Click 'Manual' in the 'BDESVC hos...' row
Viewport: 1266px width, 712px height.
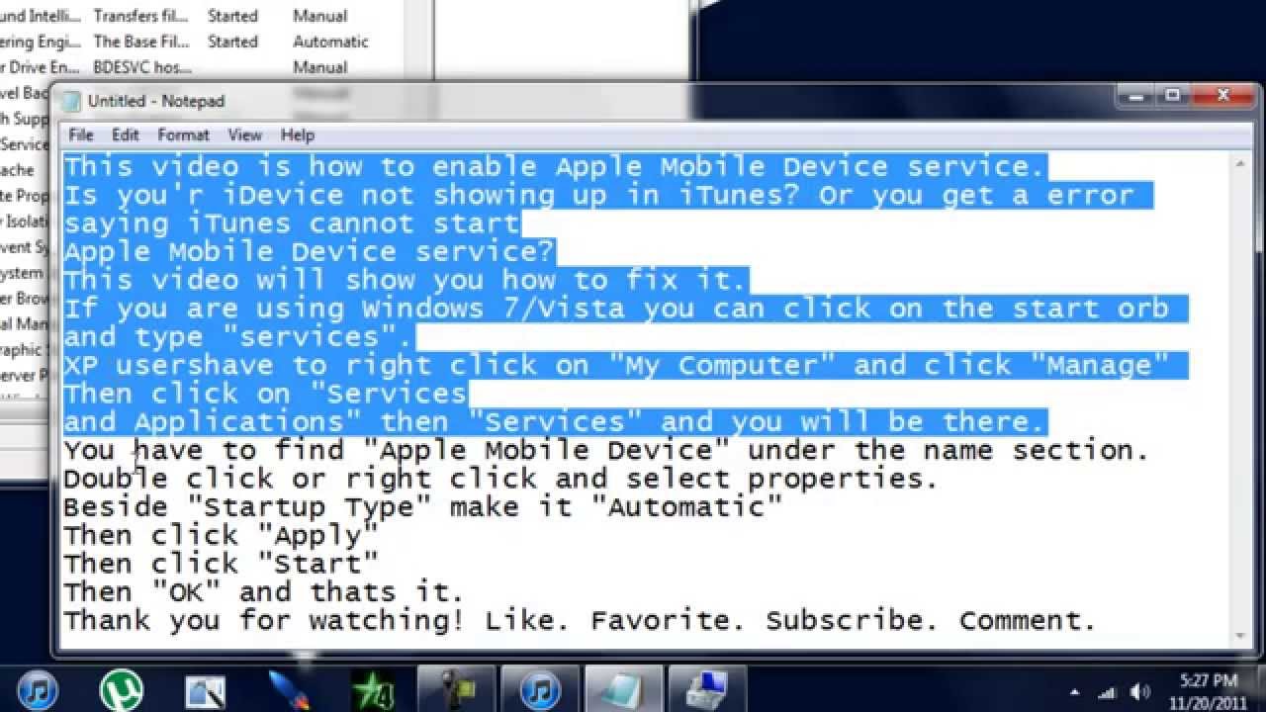point(319,67)
